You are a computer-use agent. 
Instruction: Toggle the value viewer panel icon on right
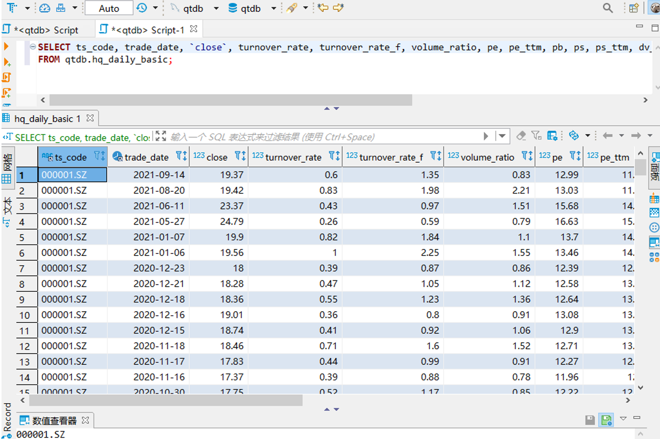(654, 242)
